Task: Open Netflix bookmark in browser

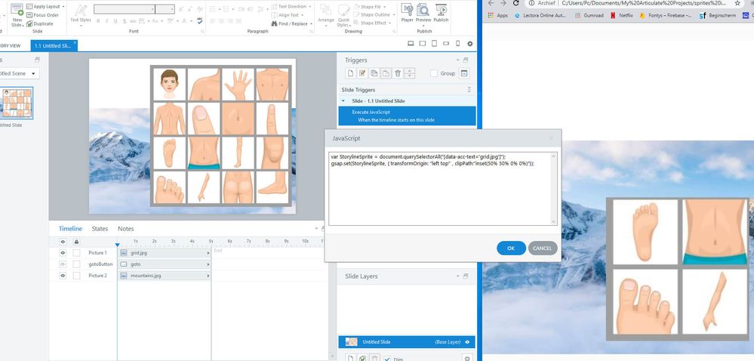Action: click(621, 15)
